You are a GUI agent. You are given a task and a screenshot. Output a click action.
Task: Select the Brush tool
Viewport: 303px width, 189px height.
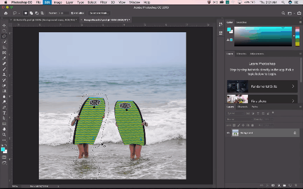pos(4,69)
